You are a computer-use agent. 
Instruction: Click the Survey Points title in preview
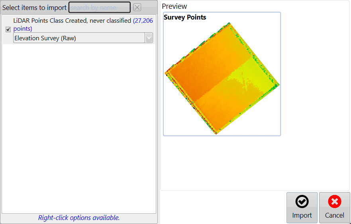[185, 18]
